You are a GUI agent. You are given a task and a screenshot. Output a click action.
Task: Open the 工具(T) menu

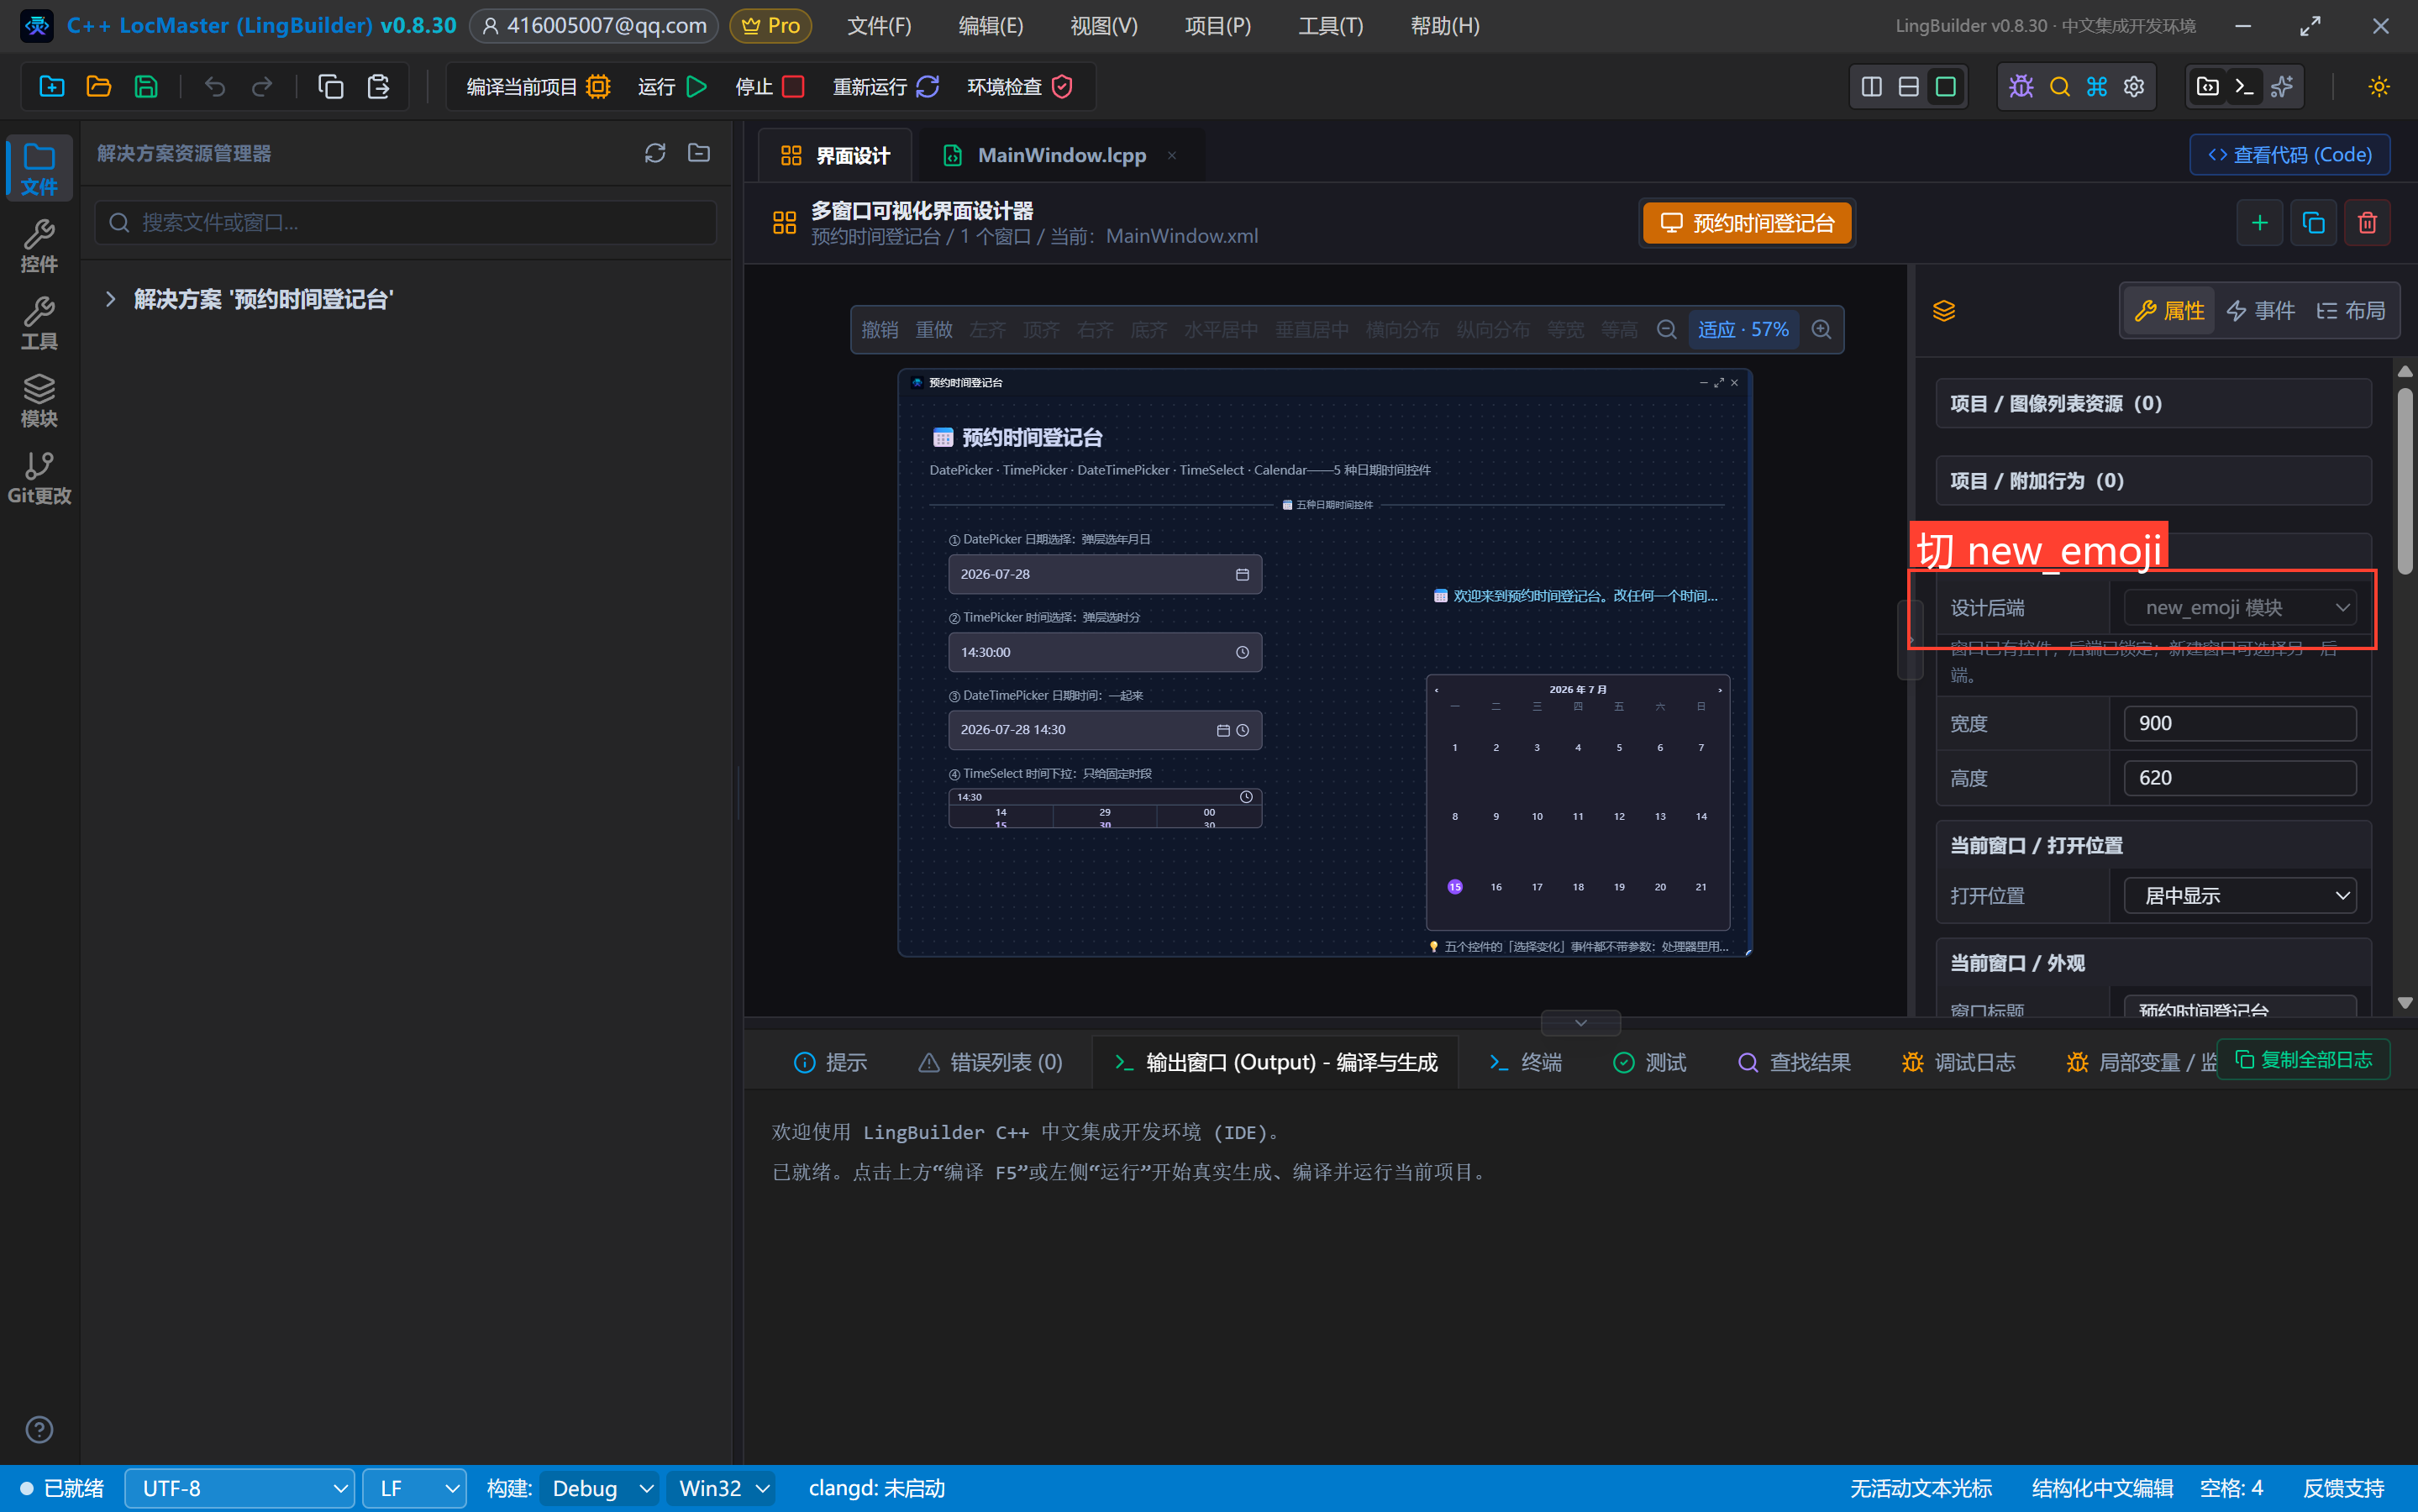pyautogui.click(x=1329, y=26)
